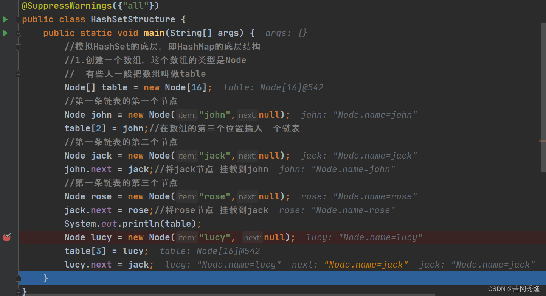Click the item: parameter hint on the lucy line
The width and height of the screenshot is (546, 296).
[x=187, y=237]
